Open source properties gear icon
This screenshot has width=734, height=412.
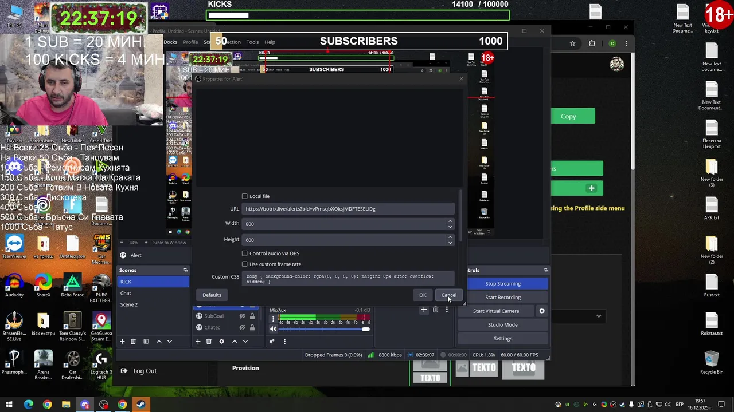tap(221, 342)
